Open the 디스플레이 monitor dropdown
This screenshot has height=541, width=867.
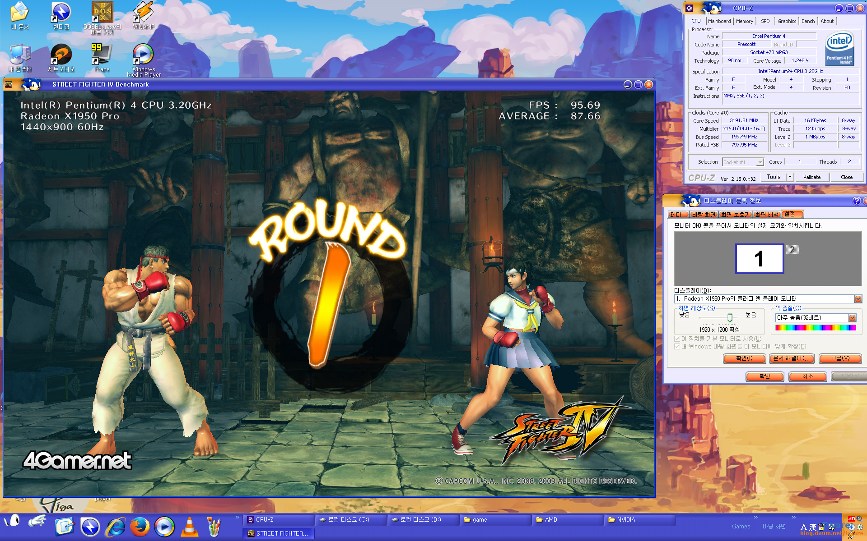point(768,299)
